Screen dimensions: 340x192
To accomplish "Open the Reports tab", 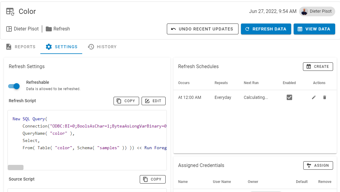I will click(20, 47).
